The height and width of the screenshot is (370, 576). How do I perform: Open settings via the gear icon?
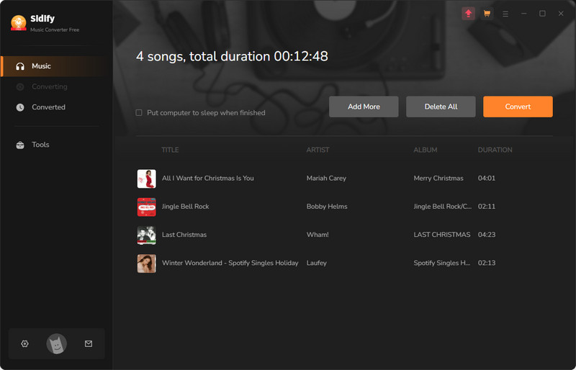[24, 343]
